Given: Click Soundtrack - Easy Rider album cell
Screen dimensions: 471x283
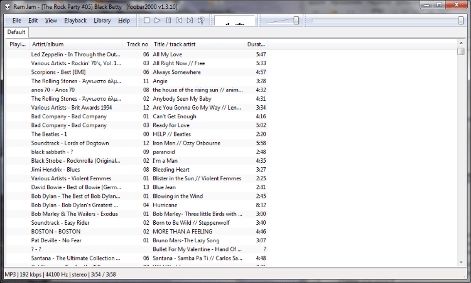Looking at the screenshot, I should coord(60,223).
